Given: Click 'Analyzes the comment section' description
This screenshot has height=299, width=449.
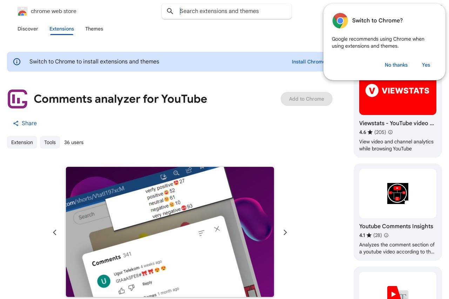Looking at the screenshot, I should [x=397, y=248].
